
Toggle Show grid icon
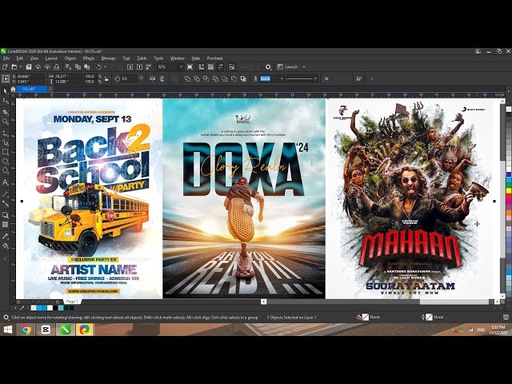coord(211,67)
